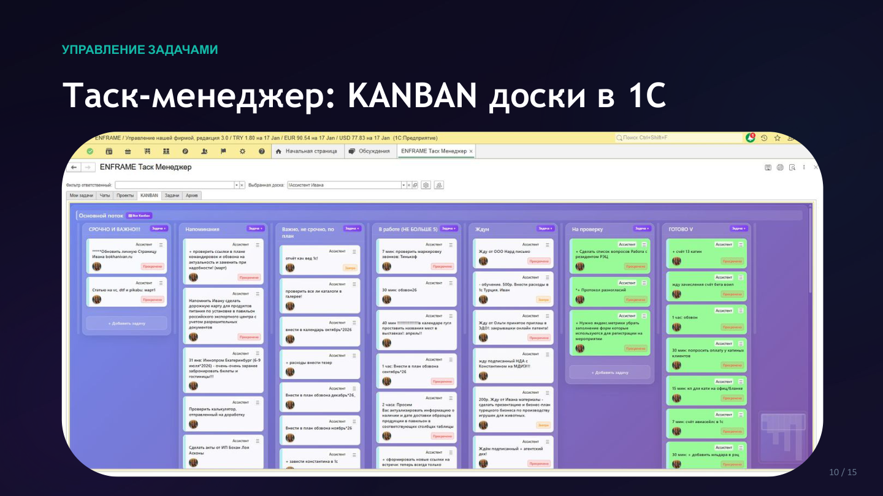The height and width of the screenshot is (496, 883).
Task: Open the print preview magnifier icon
Action: (x=792, y=167)
